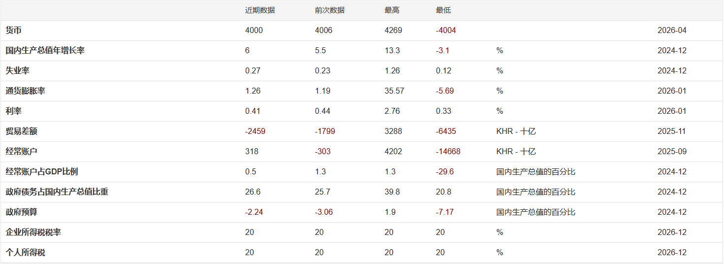Screen dimensions: 724x264
Task: Open the 失业率 indicator page
Action: (x=18, y=71)
